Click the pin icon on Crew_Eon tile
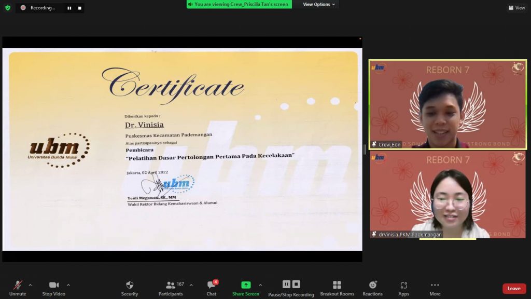The width and height of the screenshot is (531, 299). pos(374,144)
